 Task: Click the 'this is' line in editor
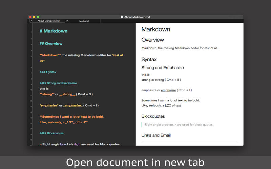(44, 89)
